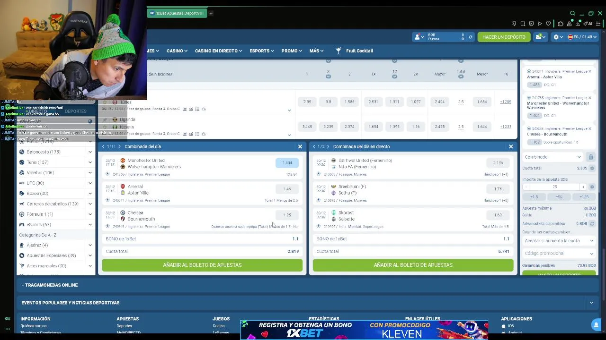Open the MÁS menu
Image resolution: width=606 pixels, height=340 pixels.
click(317, 51)
